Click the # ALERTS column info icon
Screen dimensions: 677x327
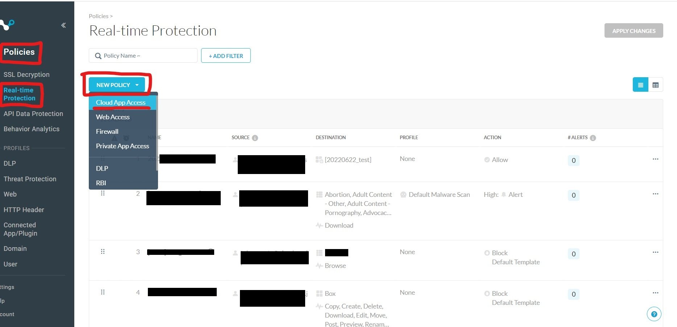(x=593, y=138)
